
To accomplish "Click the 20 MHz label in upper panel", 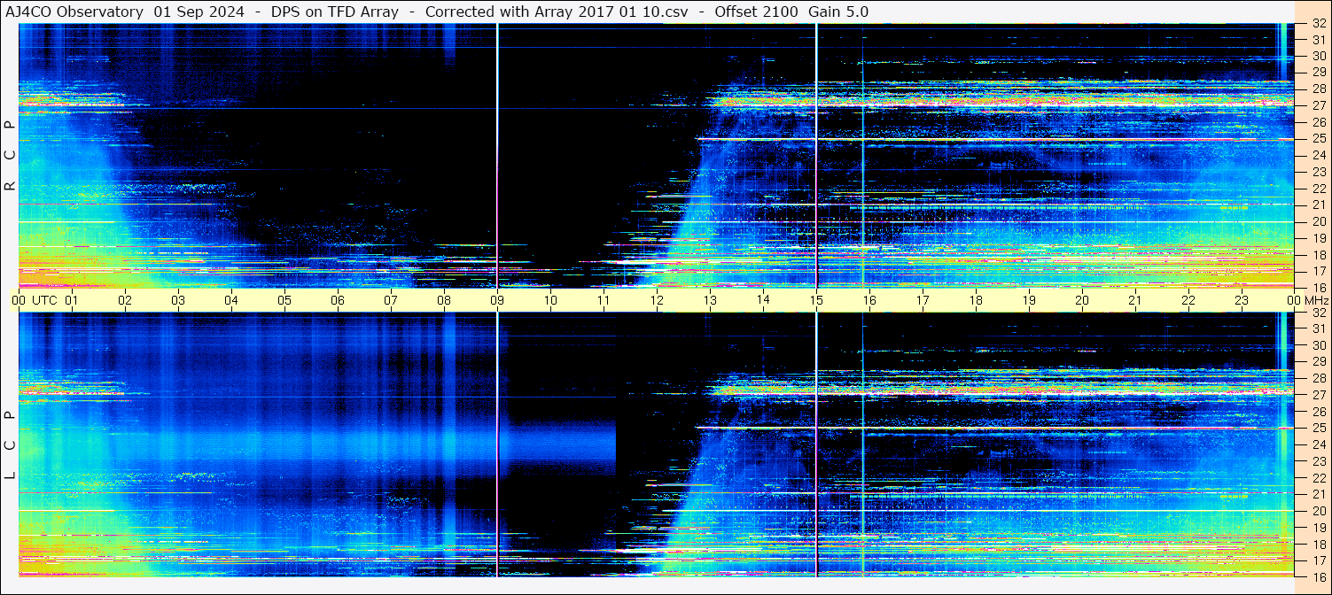I will (x=1318, y=221).
